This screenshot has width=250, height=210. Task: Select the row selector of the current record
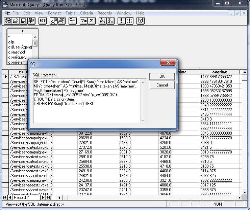[5, 77]
